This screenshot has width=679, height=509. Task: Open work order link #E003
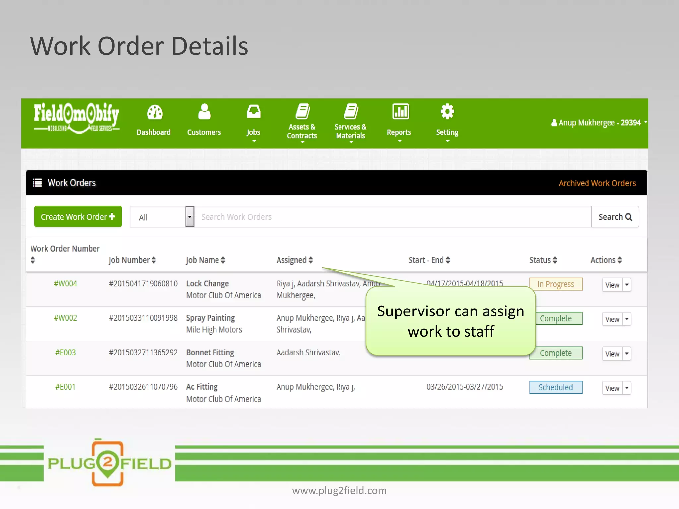(x=65, y=353)
